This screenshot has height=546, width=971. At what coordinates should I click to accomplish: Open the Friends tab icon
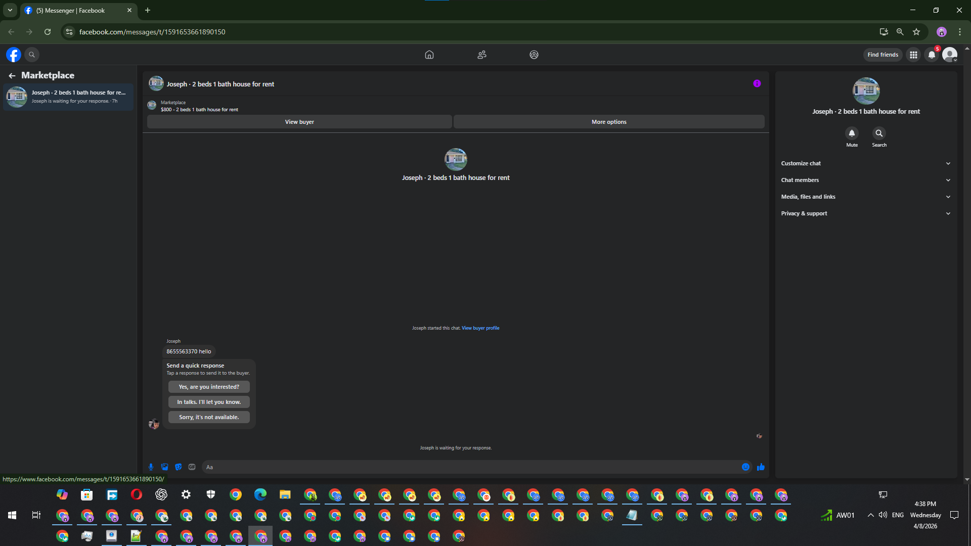point(481,55)
